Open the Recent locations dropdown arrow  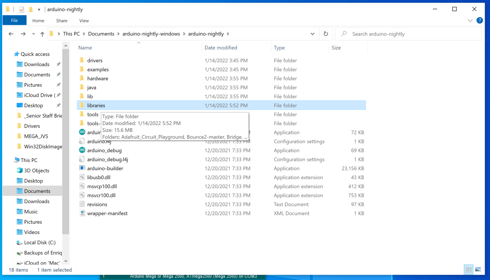tap(33, 34)
